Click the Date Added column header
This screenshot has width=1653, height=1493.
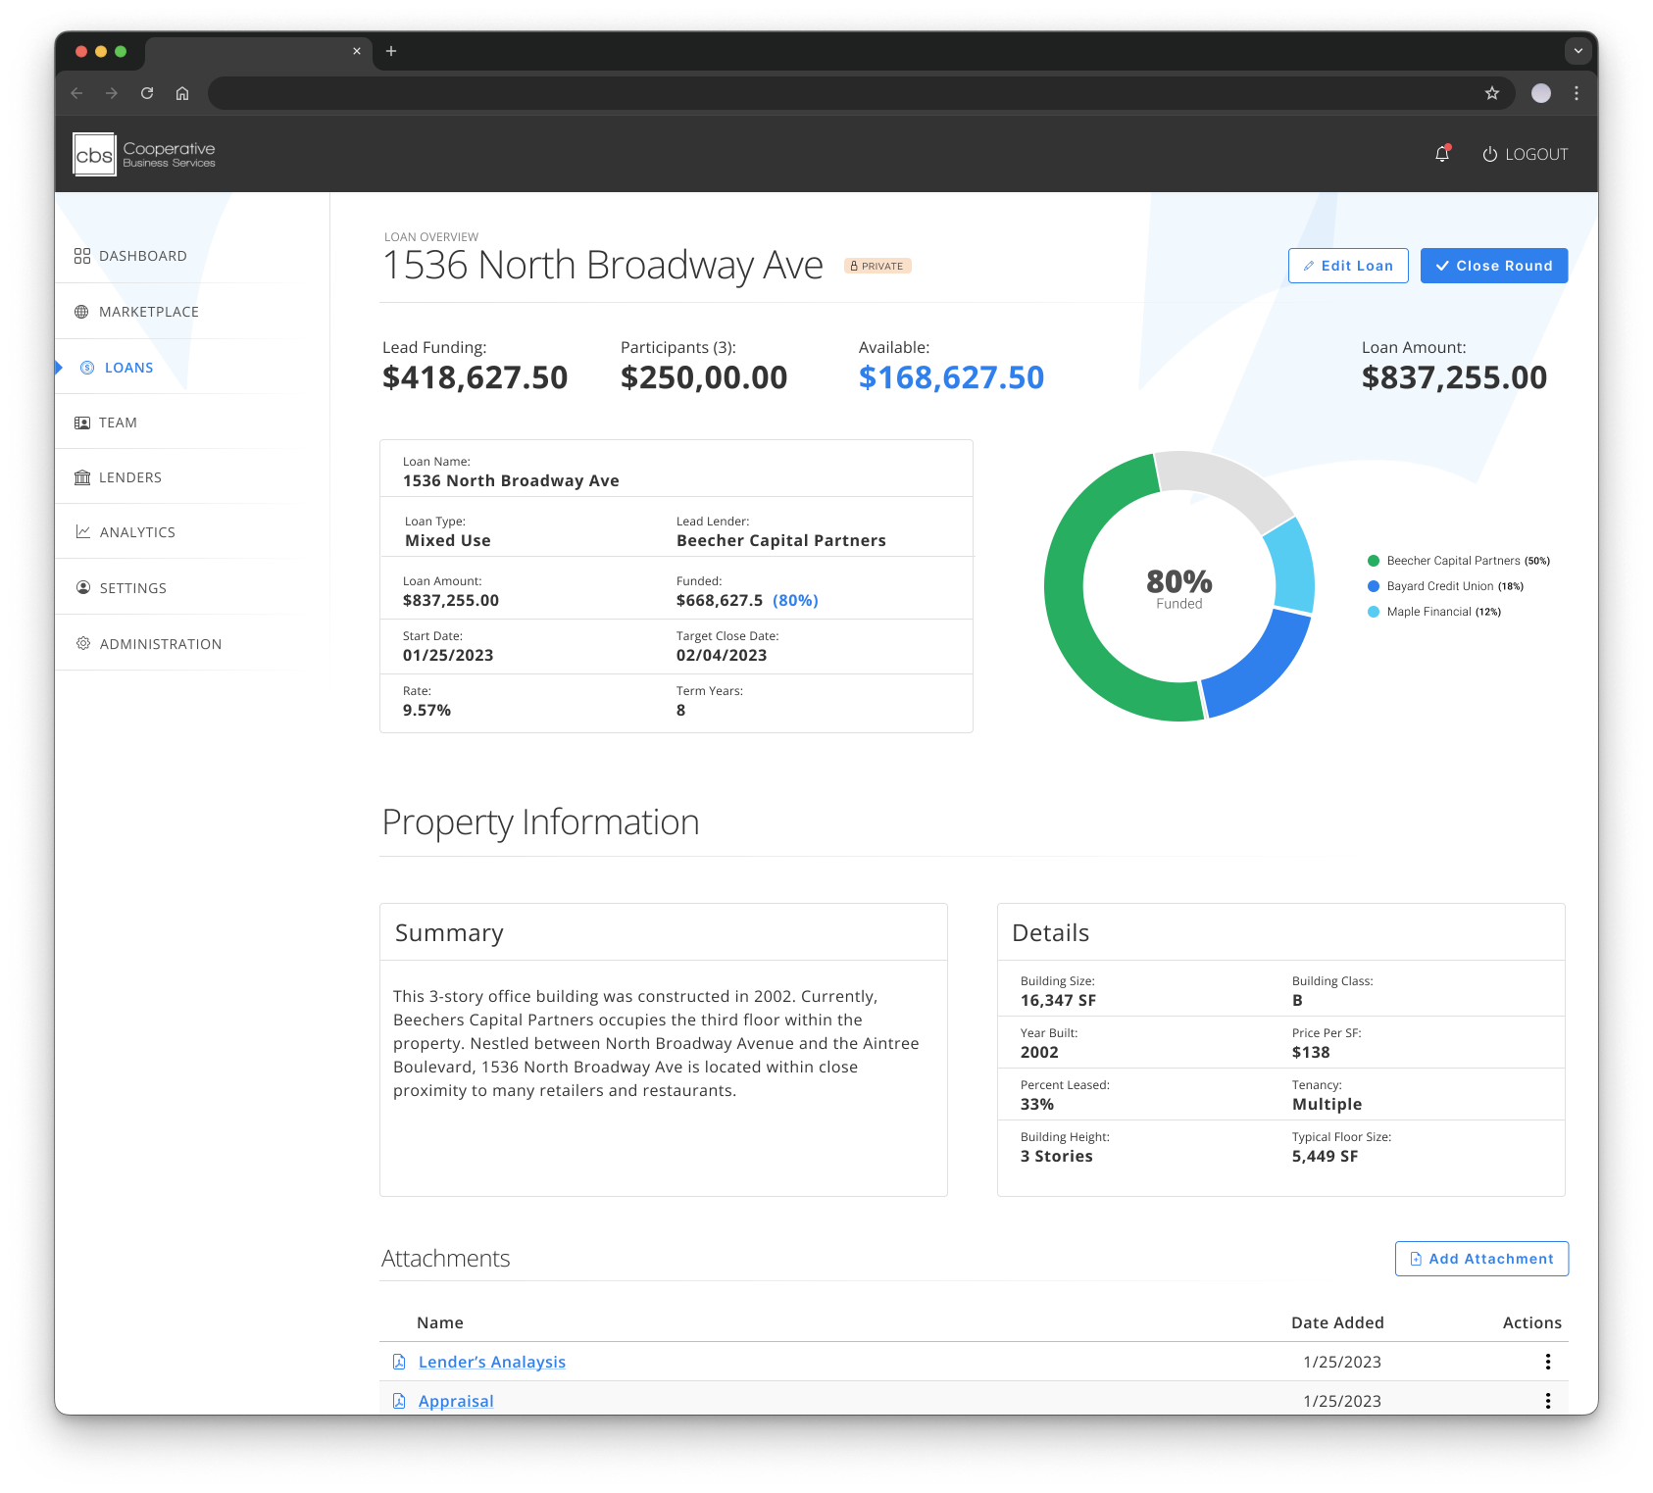[1337, 1322]
